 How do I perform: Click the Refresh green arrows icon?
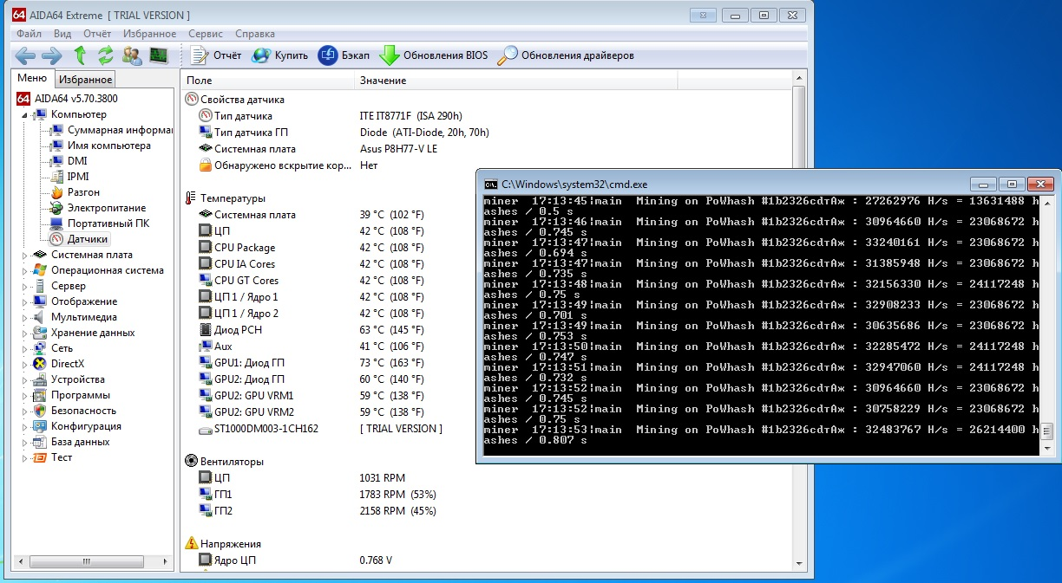(x=105, y=55)
